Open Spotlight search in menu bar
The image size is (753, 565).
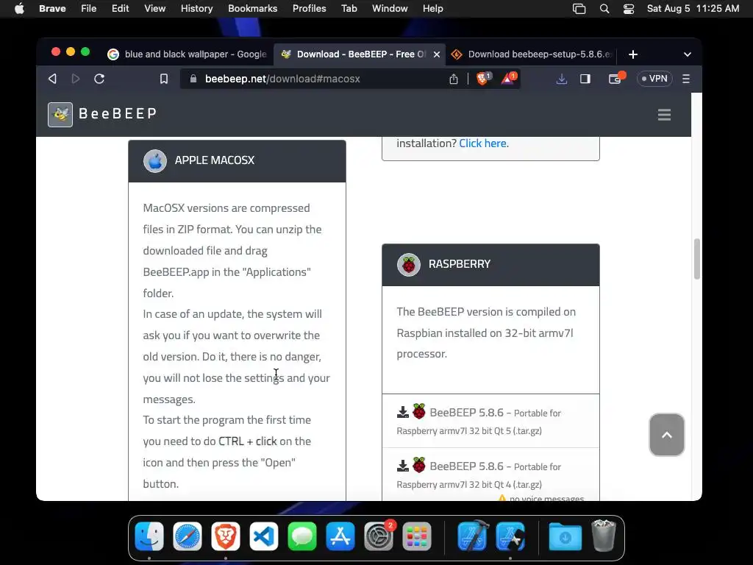[x=604, y=9]
